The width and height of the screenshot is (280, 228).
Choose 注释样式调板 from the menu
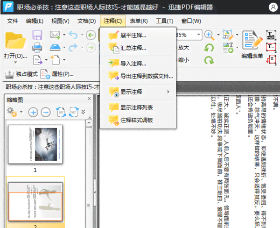click(138, 120)
